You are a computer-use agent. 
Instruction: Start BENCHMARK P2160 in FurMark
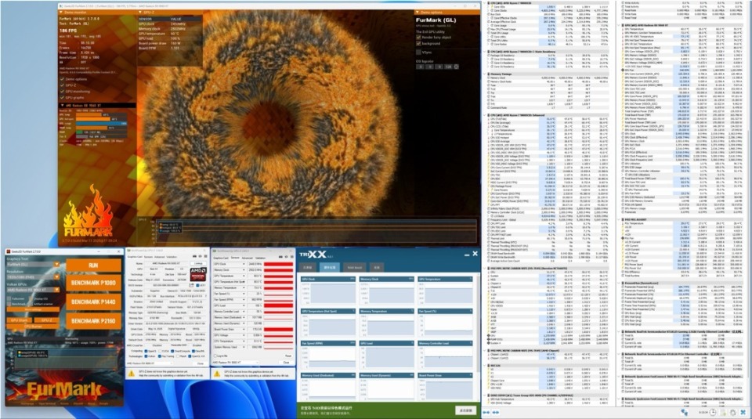[x=93, y=321]
